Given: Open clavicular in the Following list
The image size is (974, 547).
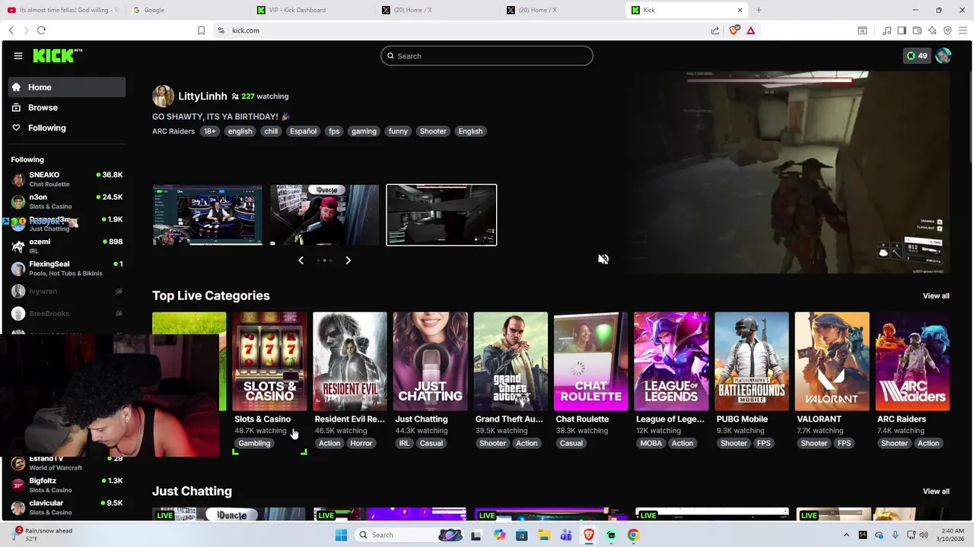Looking at the screenshot, I should click(x=67, y=507).
